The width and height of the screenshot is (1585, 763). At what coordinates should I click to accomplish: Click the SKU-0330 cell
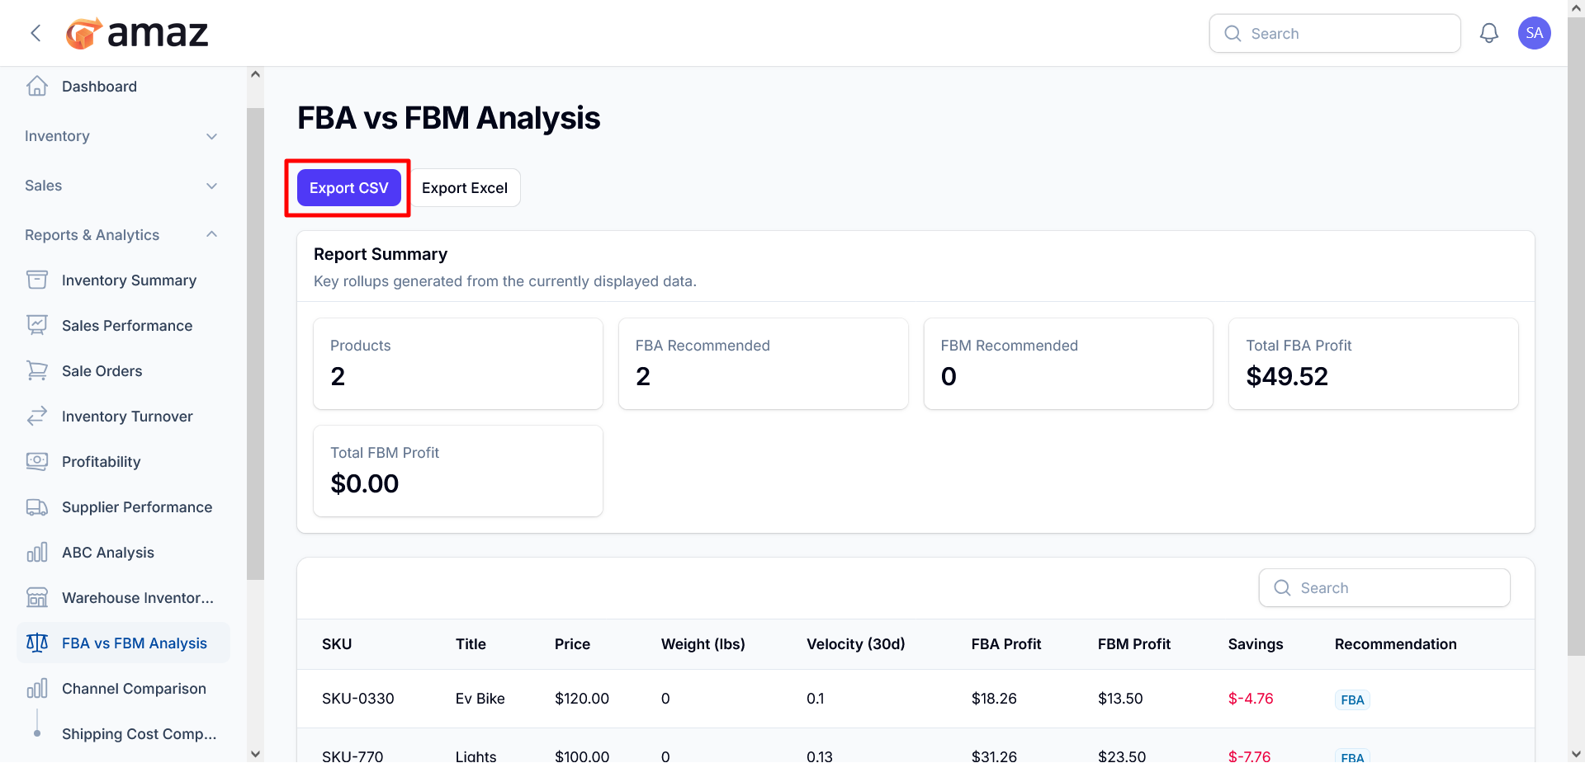point(357,699)
